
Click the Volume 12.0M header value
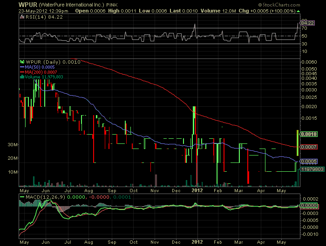click(x=218, y=11)
